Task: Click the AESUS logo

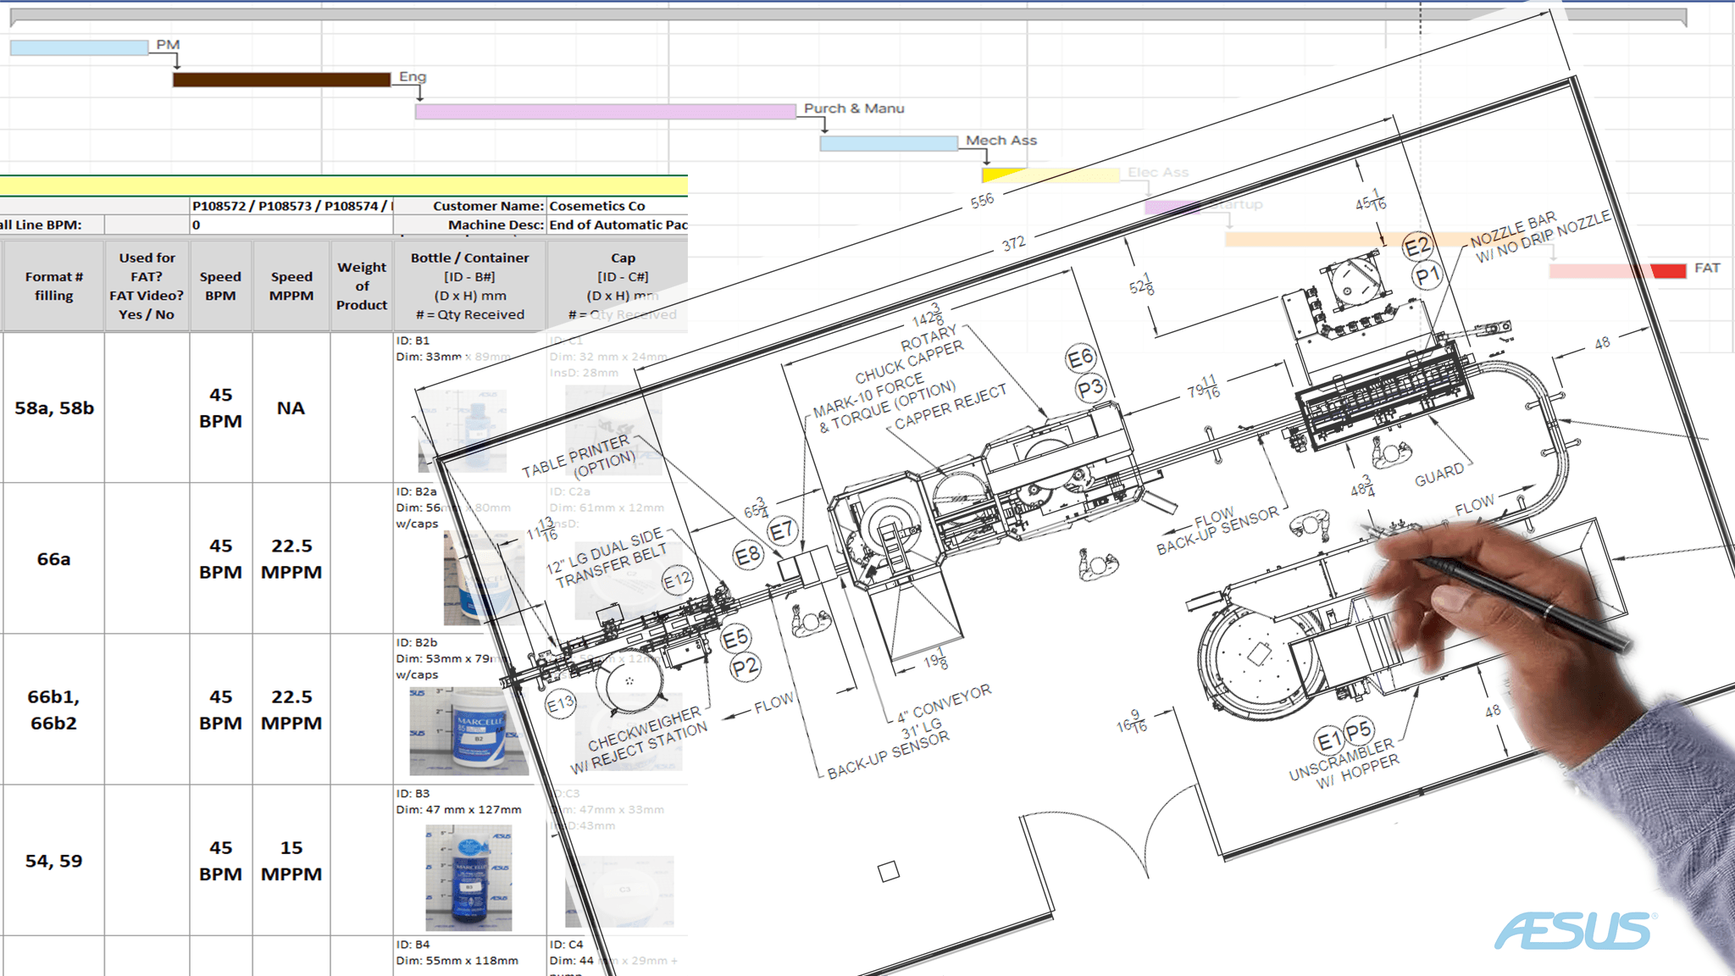Action: (1574, 931)
